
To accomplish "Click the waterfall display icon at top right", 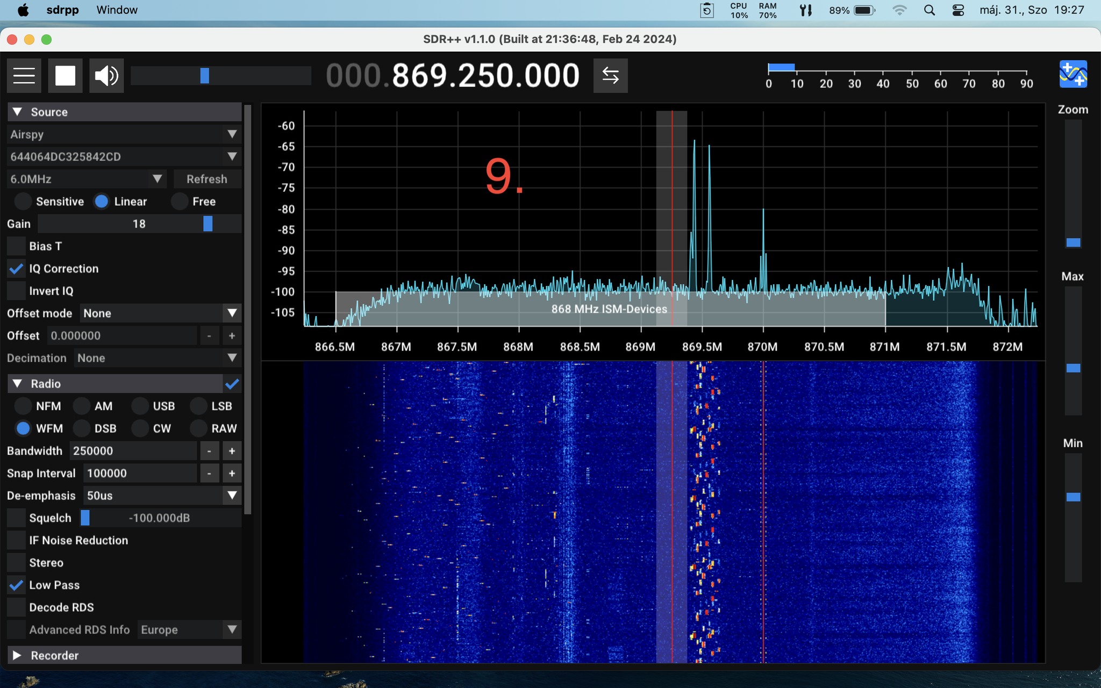I will (x=1073, y=75).
